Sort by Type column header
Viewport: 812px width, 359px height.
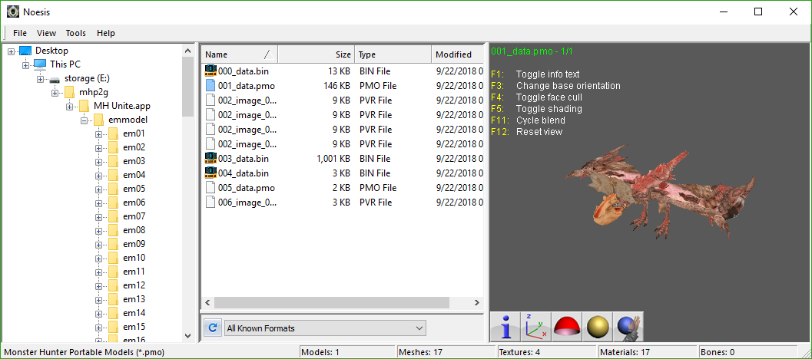coord(393,54)
